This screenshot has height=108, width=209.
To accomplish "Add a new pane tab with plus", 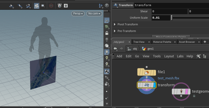I will (205, 42).
